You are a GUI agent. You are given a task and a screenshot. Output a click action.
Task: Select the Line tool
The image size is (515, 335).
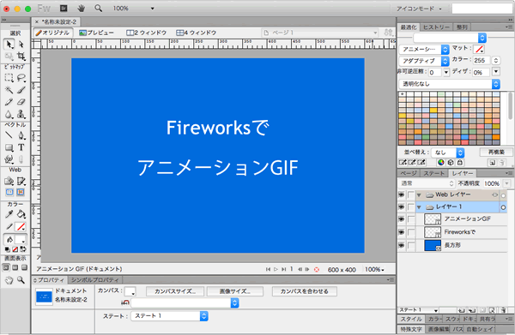click(x=9, y=135)
